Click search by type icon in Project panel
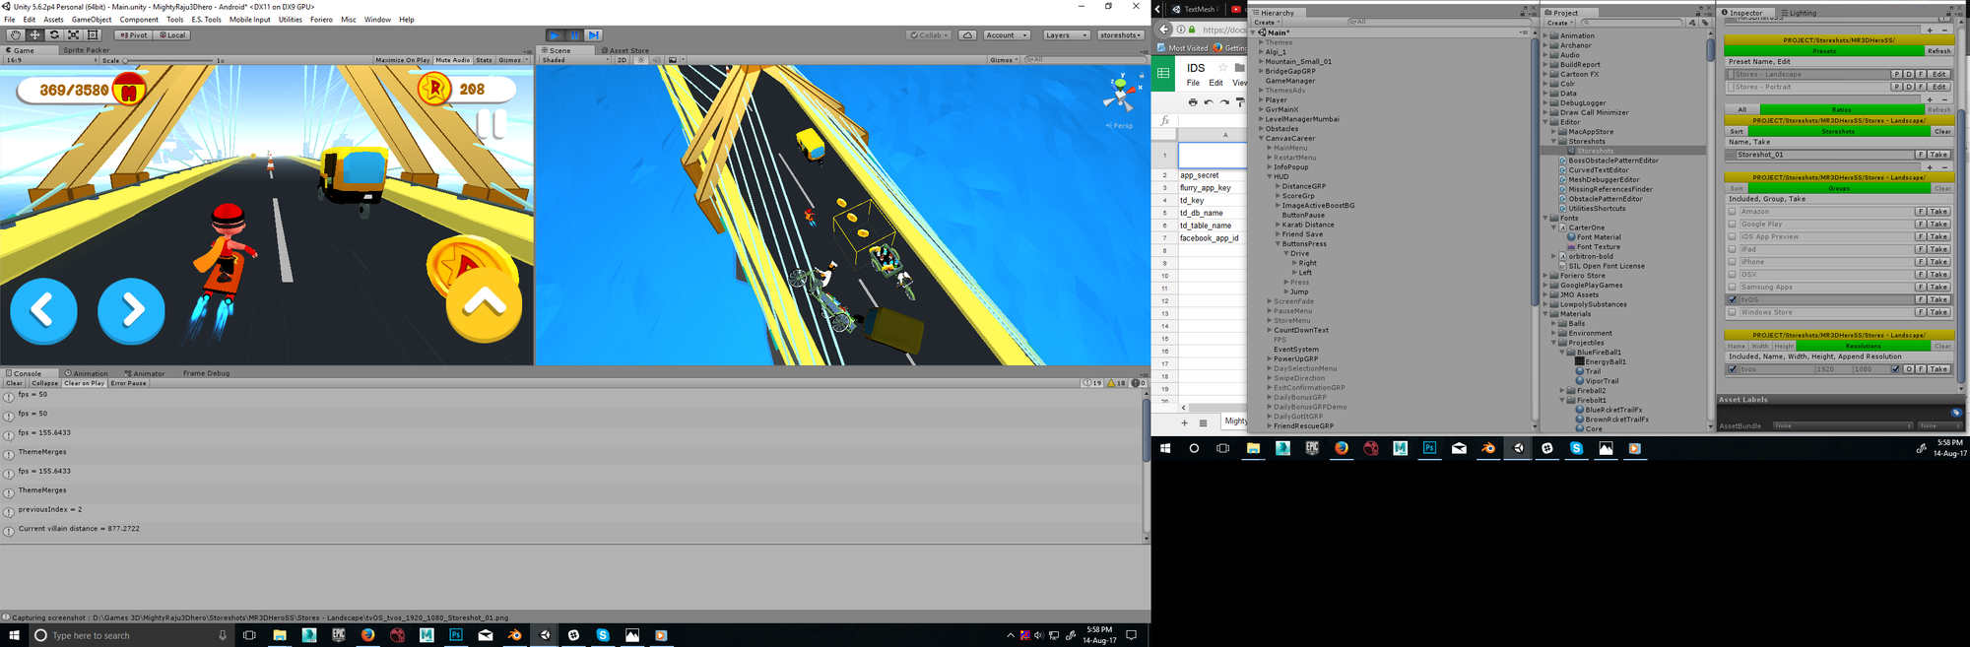The width and height of the screenshot is (1970, 647). click(1692, 23)
